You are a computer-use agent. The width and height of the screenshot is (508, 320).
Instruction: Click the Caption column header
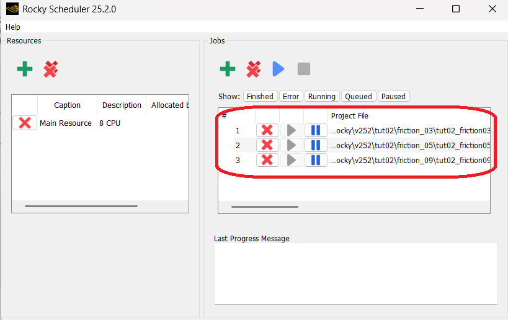click(x=67, y=105)
